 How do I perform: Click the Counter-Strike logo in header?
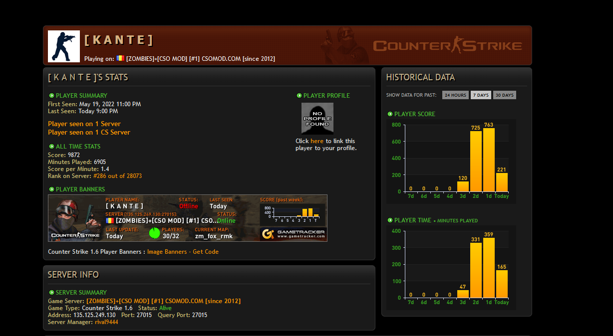coord(447,46)
